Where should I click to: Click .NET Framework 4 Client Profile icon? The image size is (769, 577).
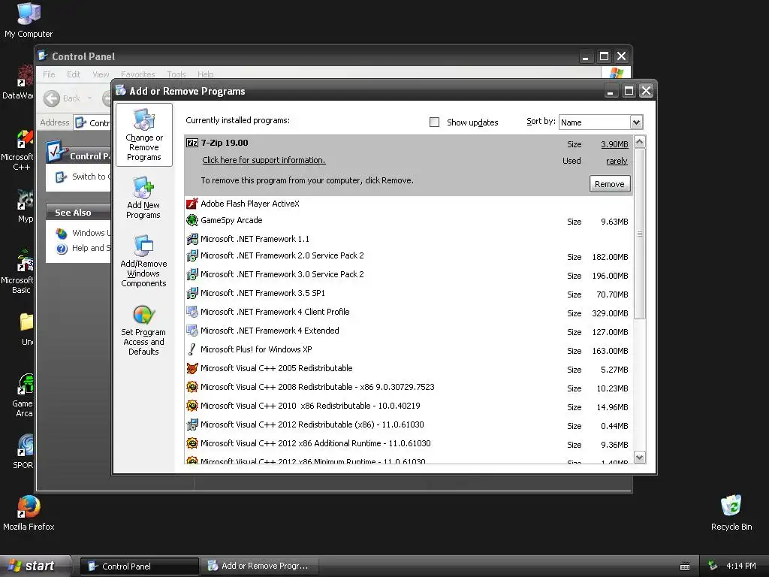192,312
